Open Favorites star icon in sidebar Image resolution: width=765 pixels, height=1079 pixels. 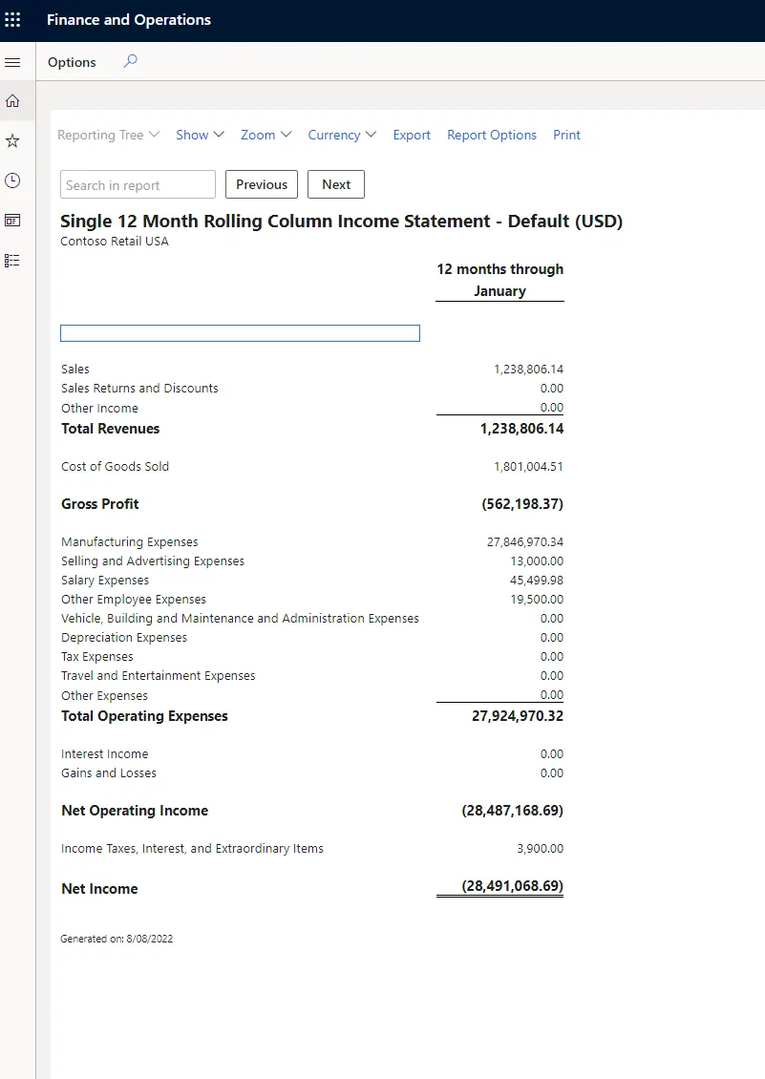point(13,141)
